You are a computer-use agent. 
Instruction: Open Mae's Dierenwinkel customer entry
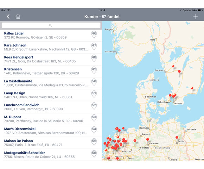point(52,131)
